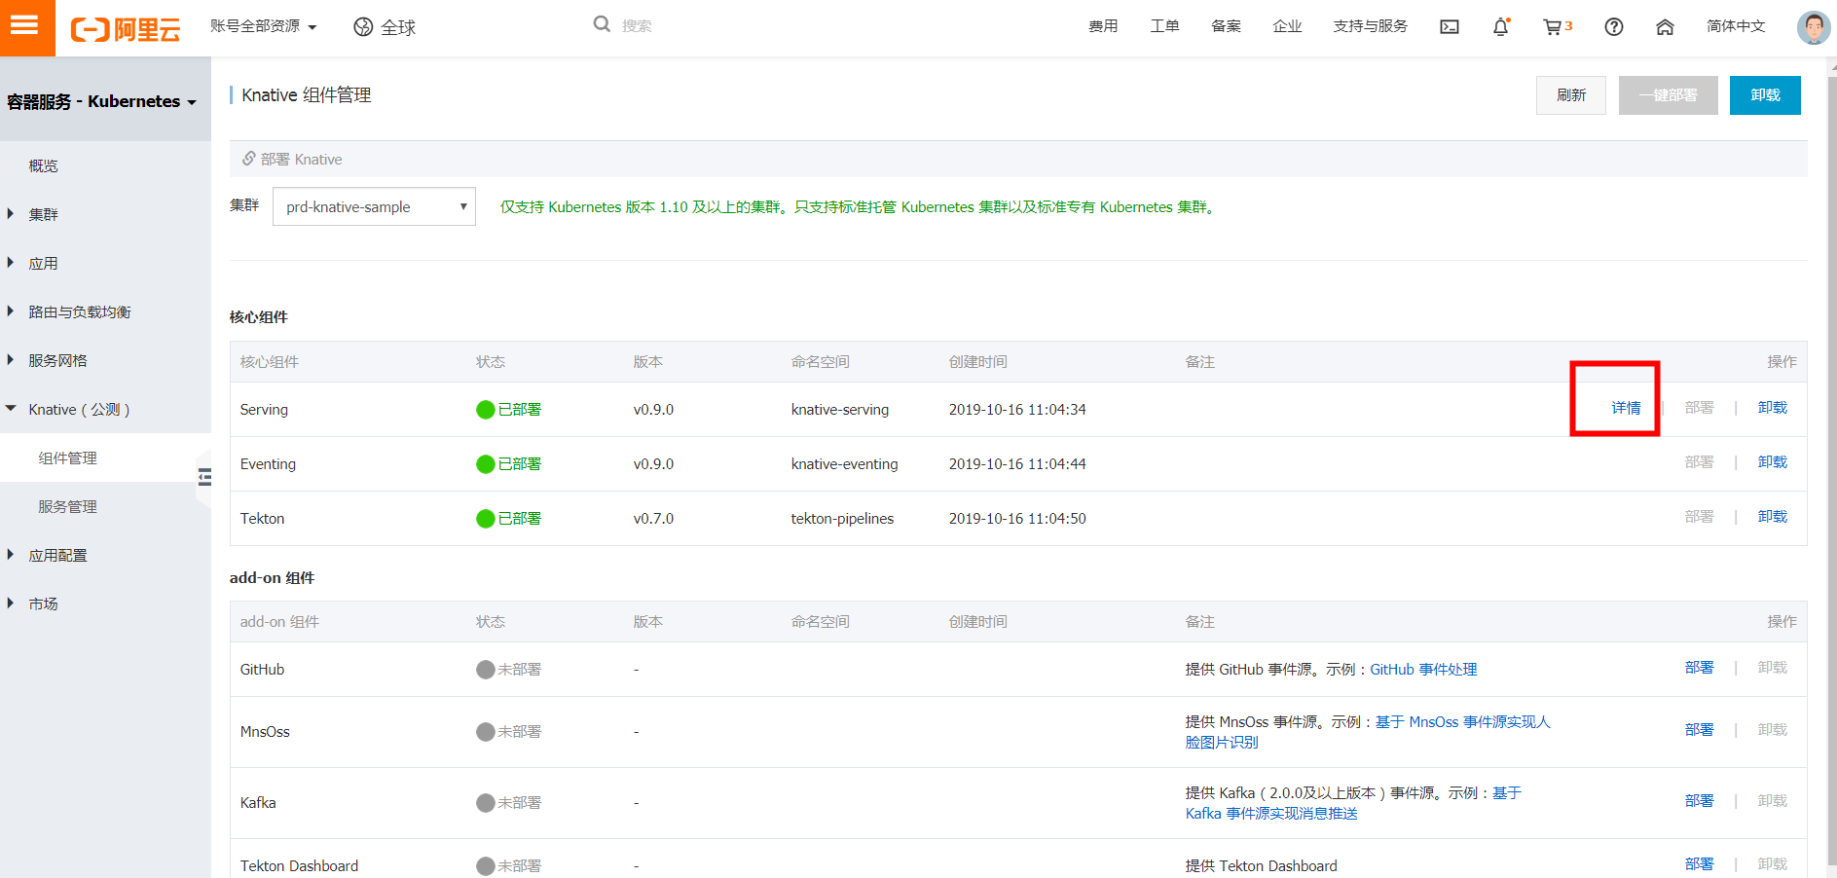Open the shopping cart icon
Viewport: 1837px width, 878px height.
coord(1552,27)
